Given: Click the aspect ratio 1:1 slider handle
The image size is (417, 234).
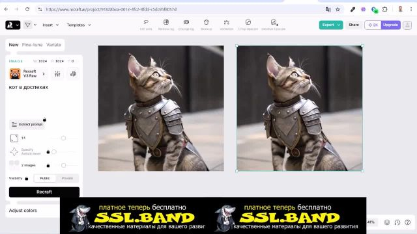Looking at the screenshot, I should [63, 138].
